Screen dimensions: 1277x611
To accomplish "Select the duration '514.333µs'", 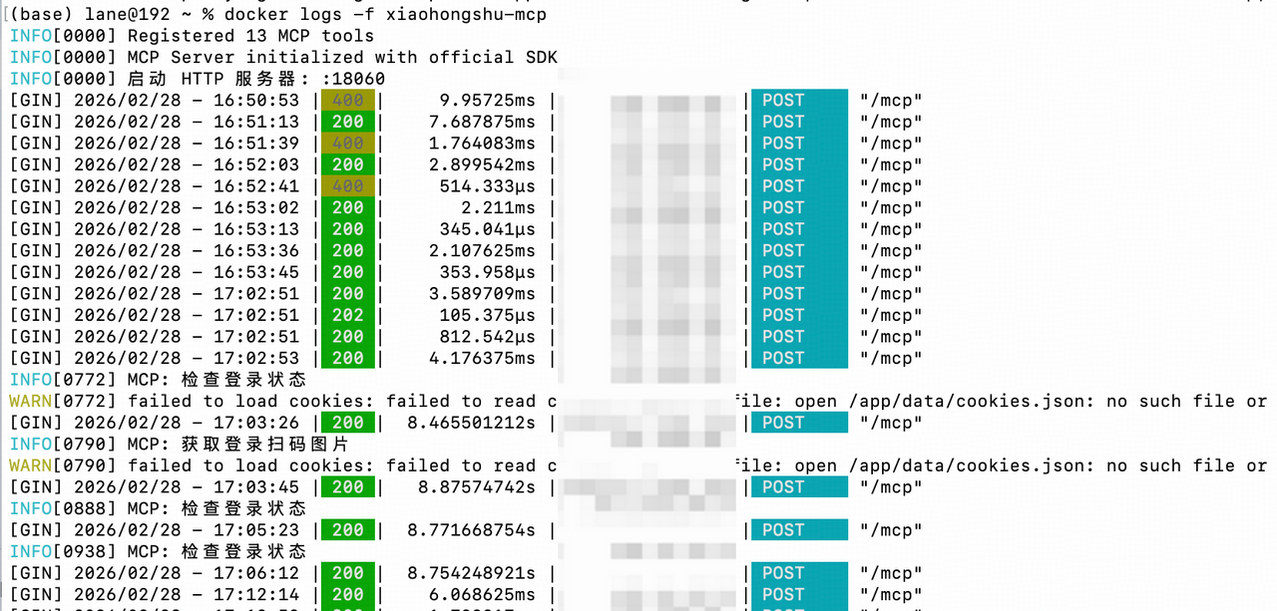I will 487,186.
